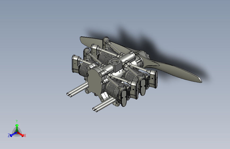230x149 pixels.
Task: Click the green Y axis of the orientation triad
Action: tap(17, 128)
